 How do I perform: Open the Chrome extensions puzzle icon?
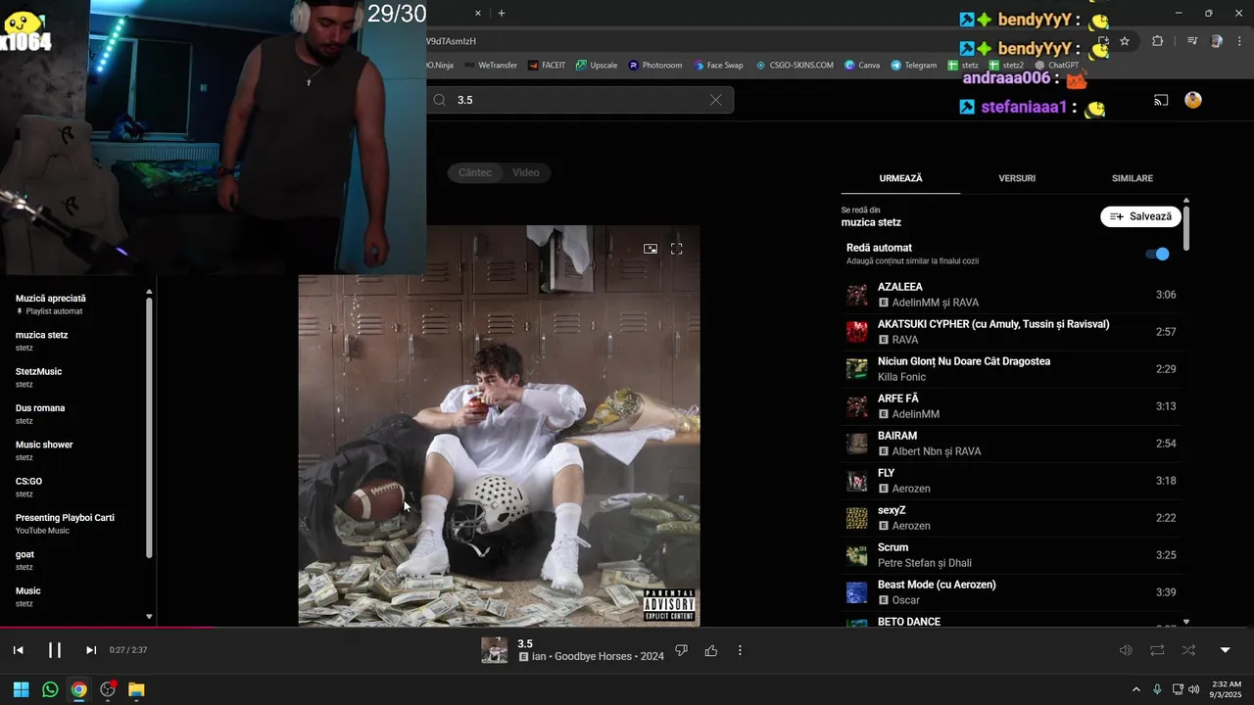pos(1157,41)
